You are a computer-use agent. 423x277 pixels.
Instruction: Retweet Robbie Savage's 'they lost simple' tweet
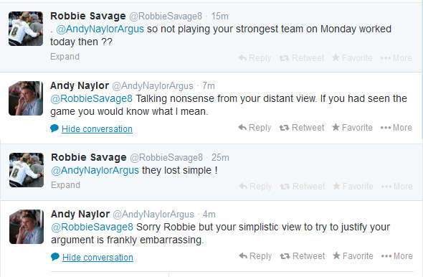click(x=303, y=187)
